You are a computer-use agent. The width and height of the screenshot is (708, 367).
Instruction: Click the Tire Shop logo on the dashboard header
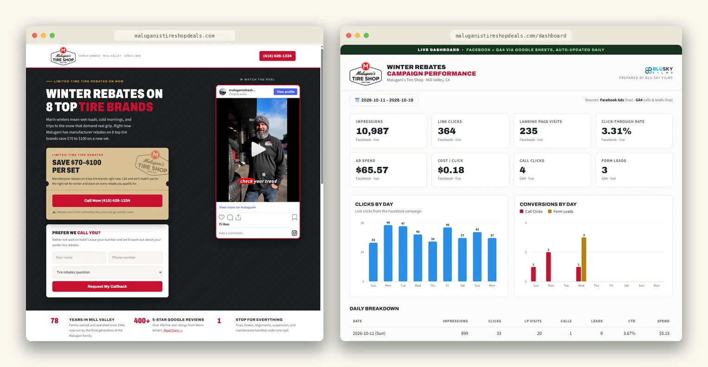[x=366, y=74]
